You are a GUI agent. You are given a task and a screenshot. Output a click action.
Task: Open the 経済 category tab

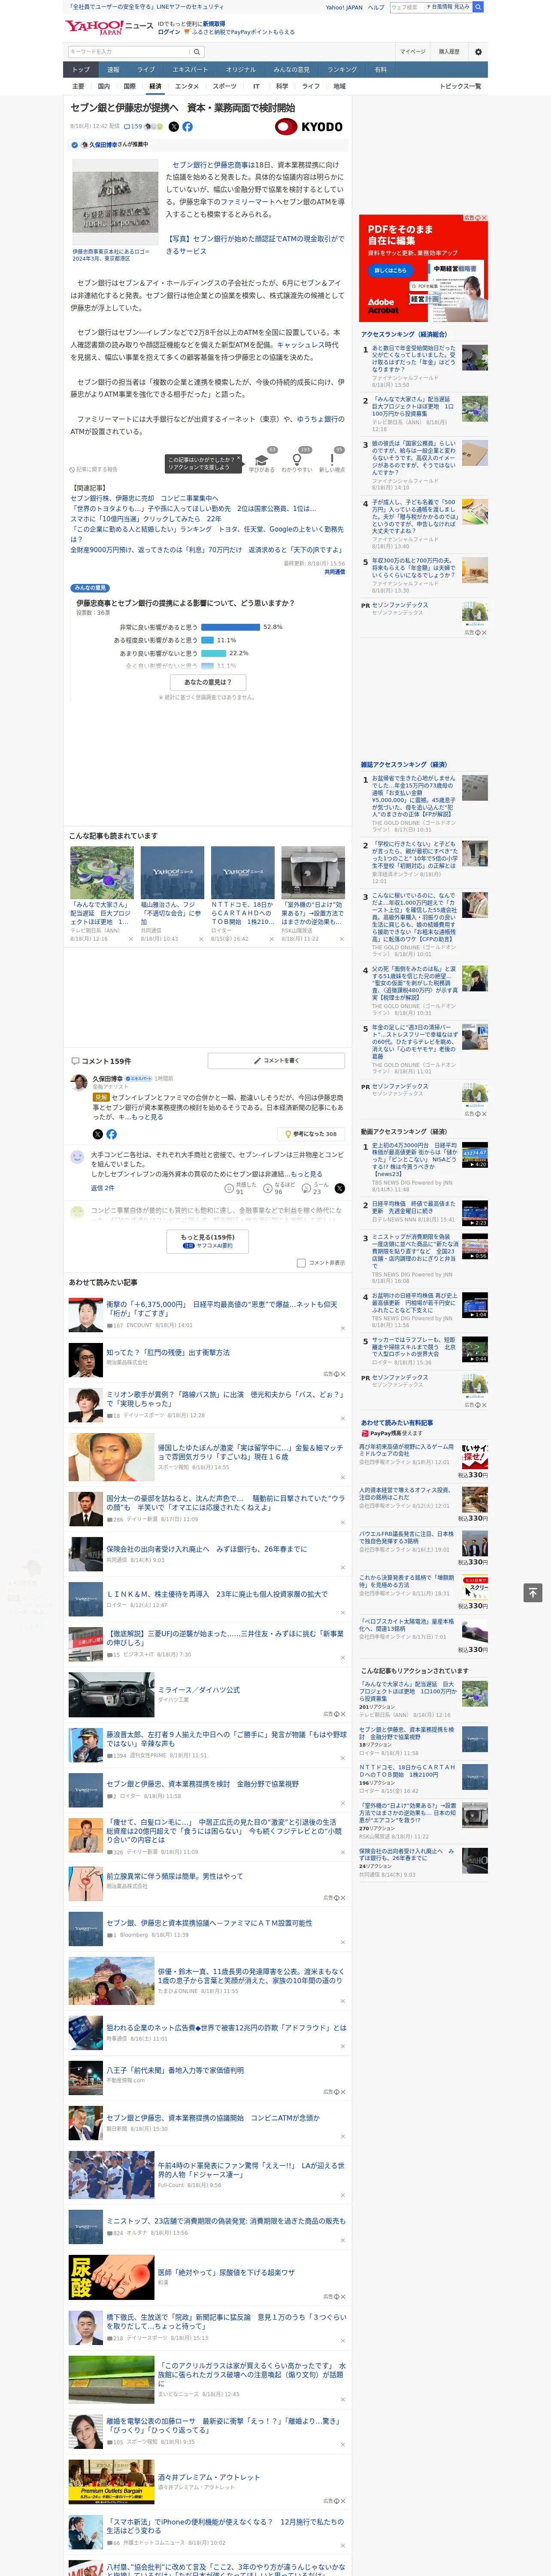155,86
